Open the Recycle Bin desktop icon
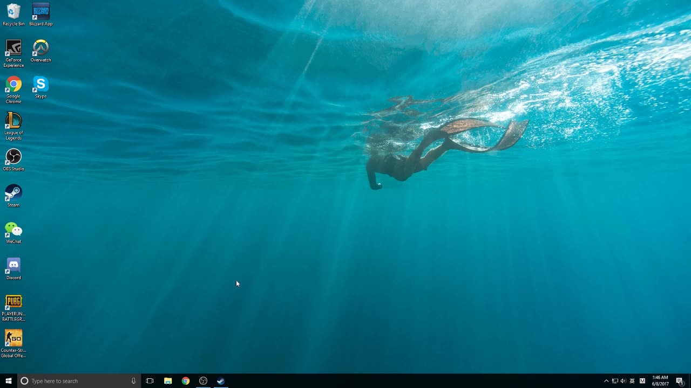691x388 pixels. coord(13,15)
